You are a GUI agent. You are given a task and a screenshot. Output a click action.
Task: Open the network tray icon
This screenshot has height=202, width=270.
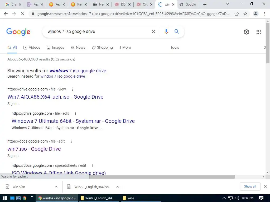pyautogui.click(x=230, y=198)
